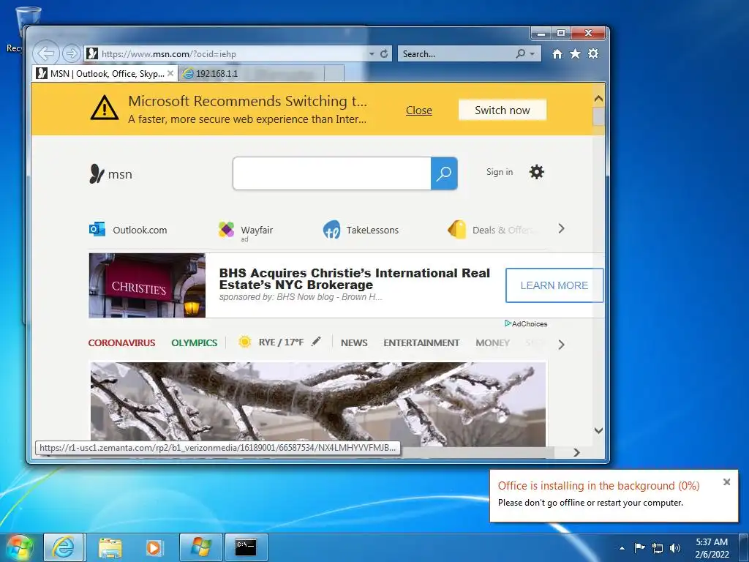Click the Windows flag taskbar program icon
This screenshot has width=749, height=562.
[200, 547]
